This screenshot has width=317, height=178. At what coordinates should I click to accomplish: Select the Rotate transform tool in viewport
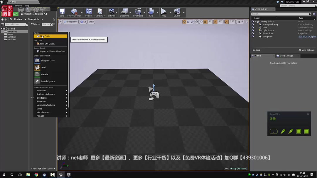pos(188,21)
